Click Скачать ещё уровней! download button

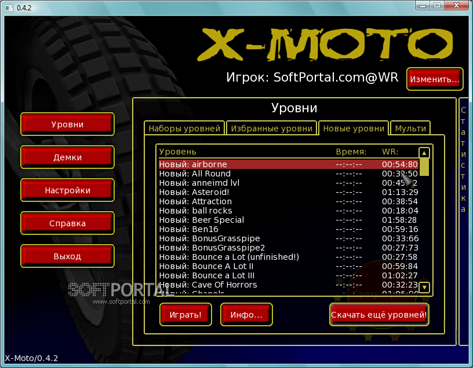point(379,314)
